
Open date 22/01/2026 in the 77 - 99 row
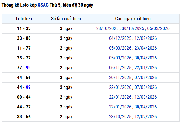pyautogui.click(x=145, y=68)
